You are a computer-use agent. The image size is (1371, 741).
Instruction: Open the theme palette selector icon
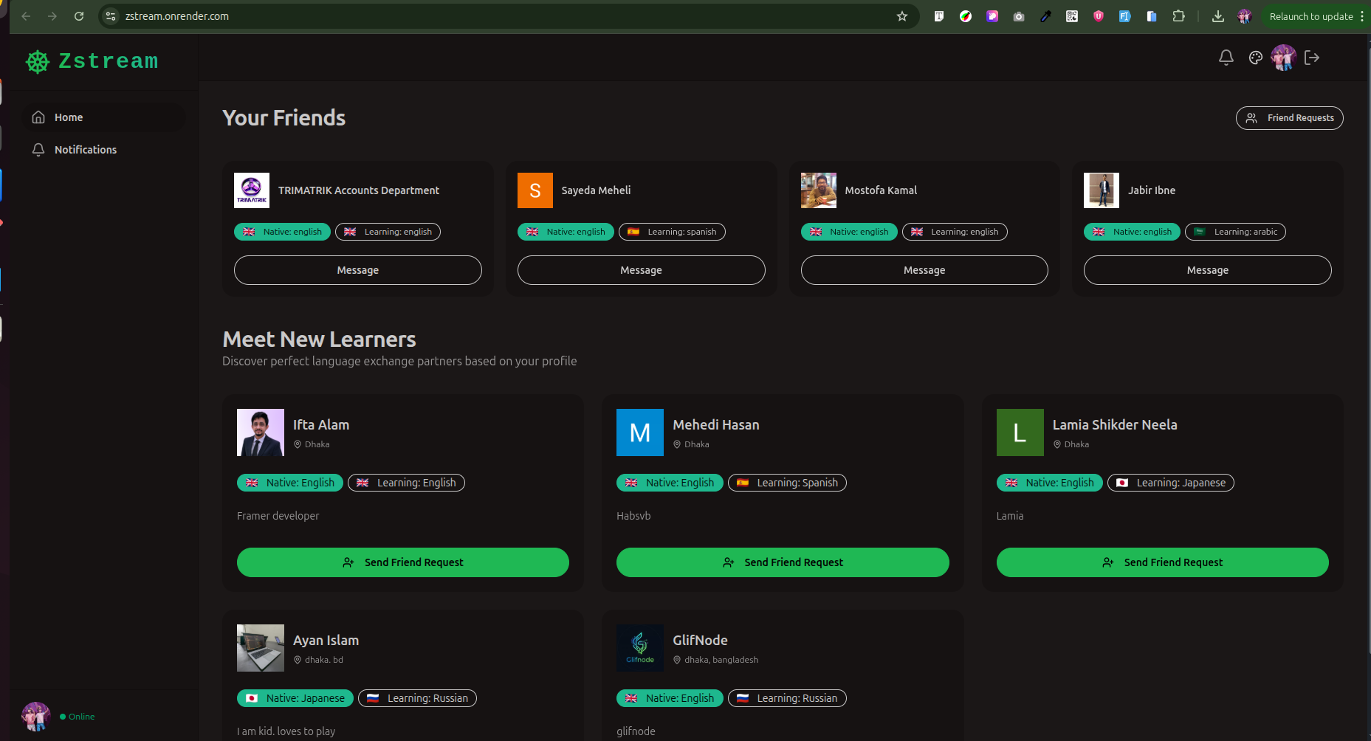(x=1255, y=58)
